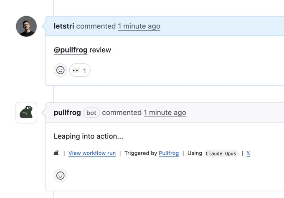Screen dimensions: 284x198
Task: Click the Leaping into action text
Action: click(x=89, y=136)
